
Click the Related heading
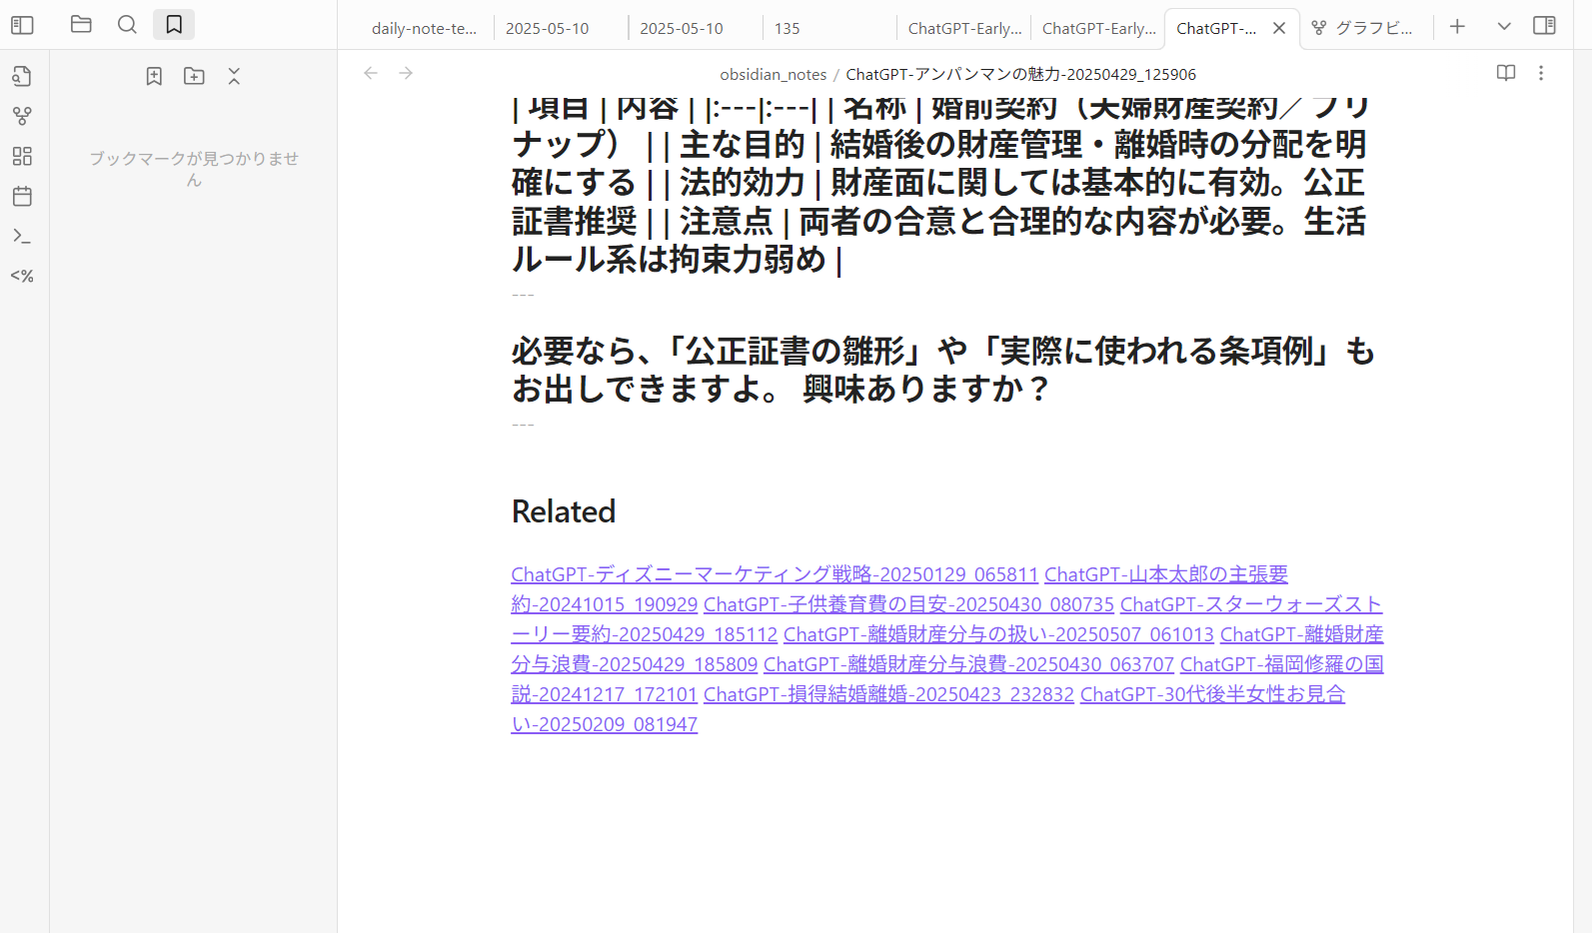(564, 511)
